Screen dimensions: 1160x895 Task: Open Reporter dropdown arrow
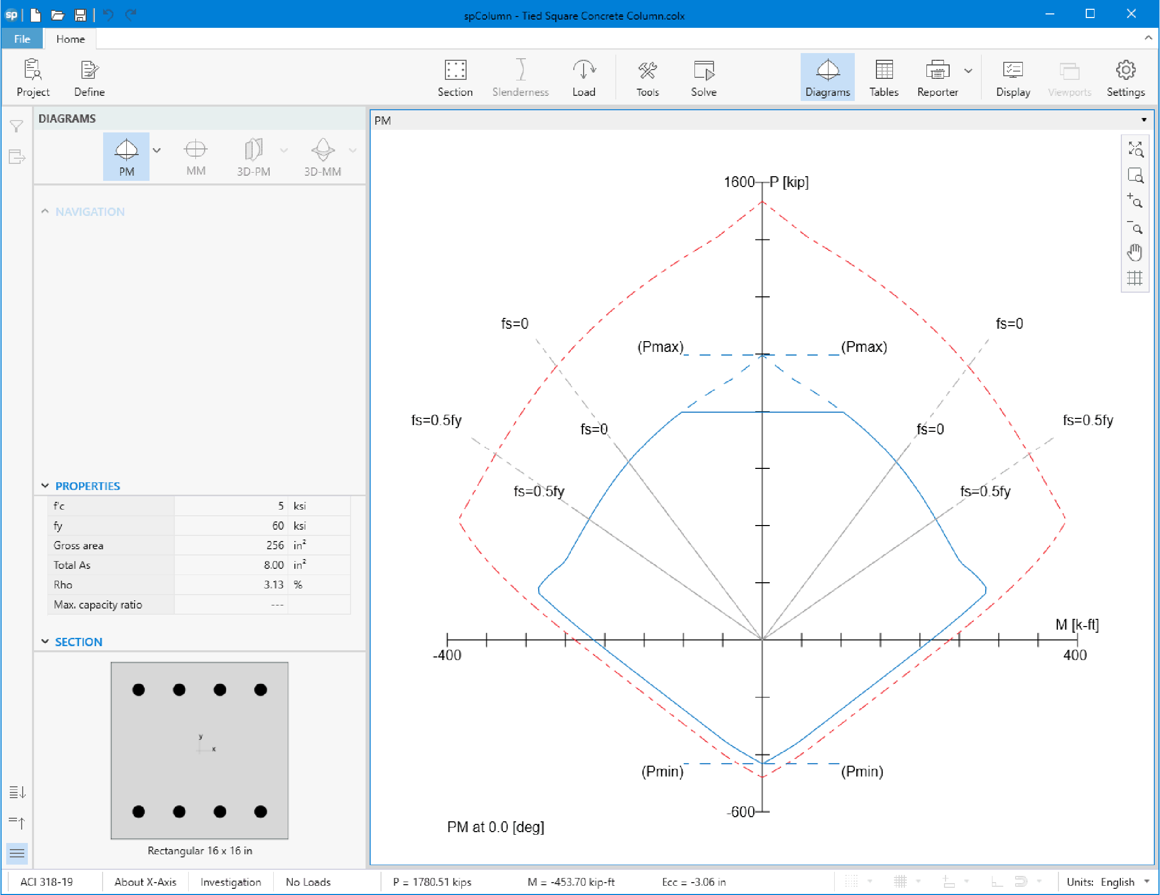click(969, 71)
